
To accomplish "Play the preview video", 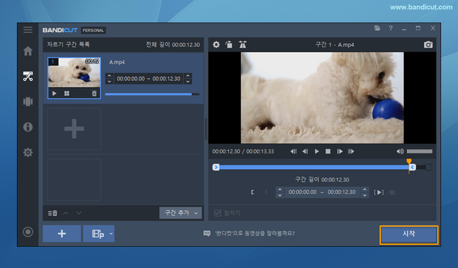I will point(317,151).
